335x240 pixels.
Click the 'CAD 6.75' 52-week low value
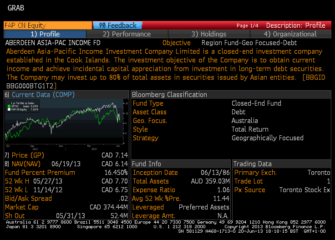(115, 190)
